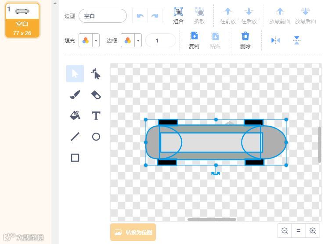Viewport: 331px width, 244px height.
Task: Click the Undo arrow button
Action: (x=140, y=16)
